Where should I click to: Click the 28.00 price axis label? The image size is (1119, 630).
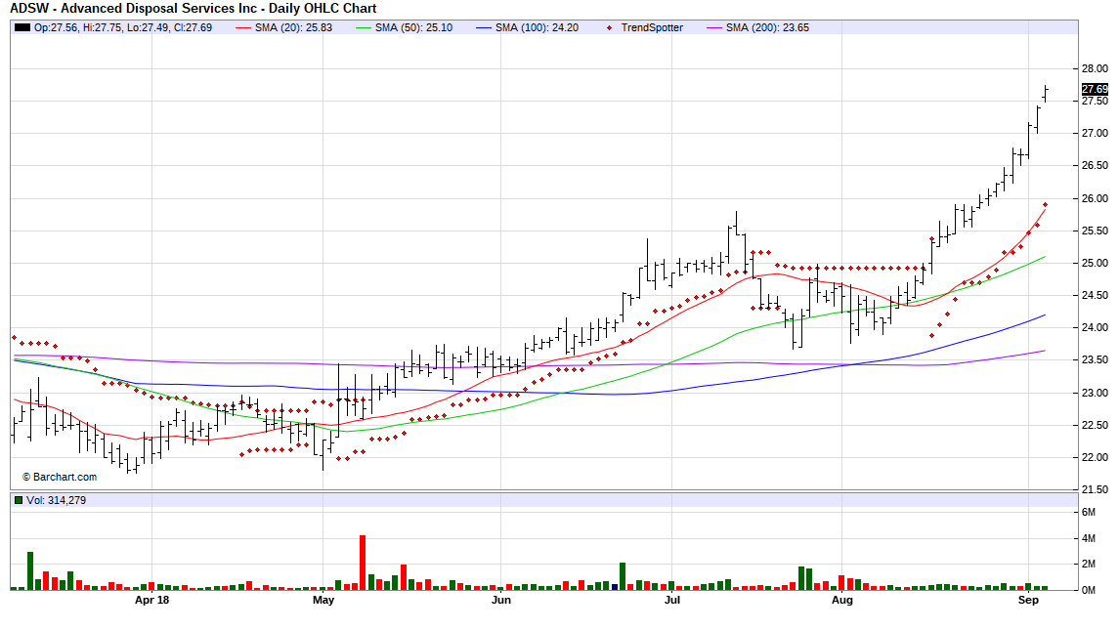[1095, 68]
